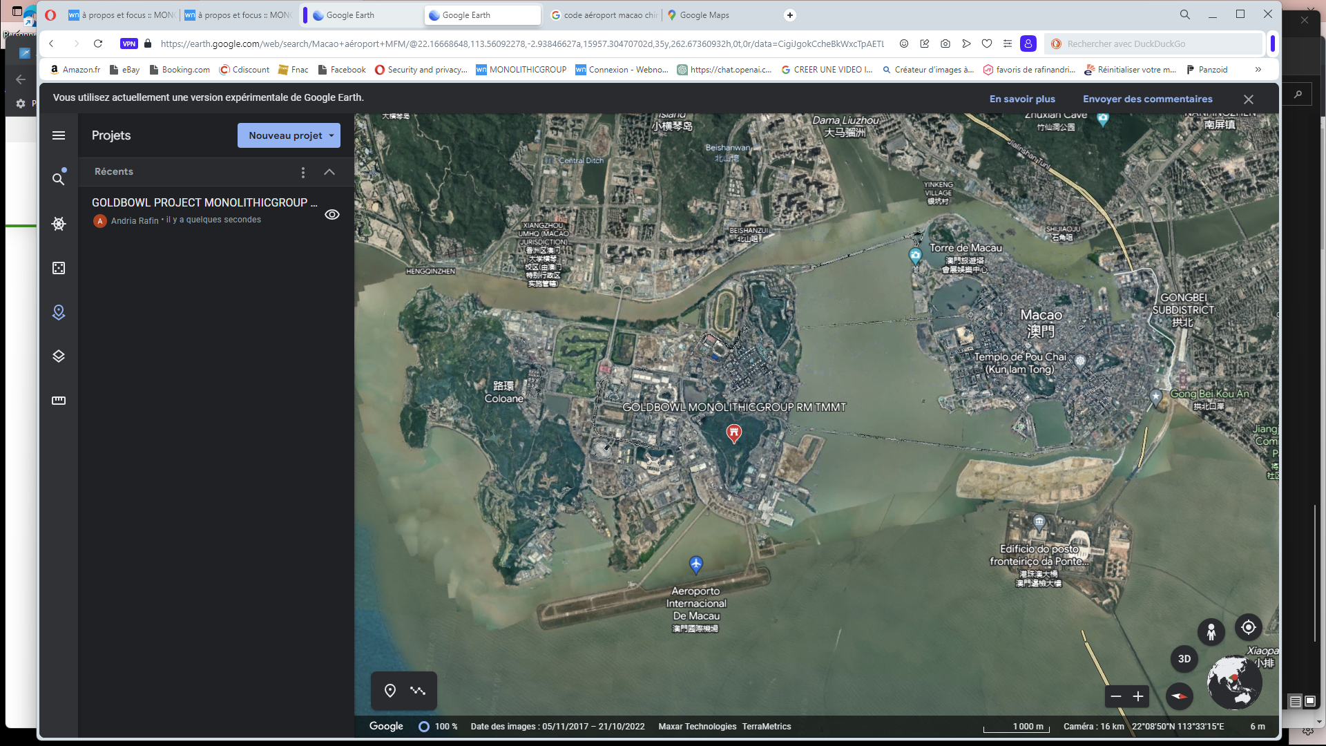Click the Macau airport blue marker
The image size is (1326, 746).
tap(696, 564)
